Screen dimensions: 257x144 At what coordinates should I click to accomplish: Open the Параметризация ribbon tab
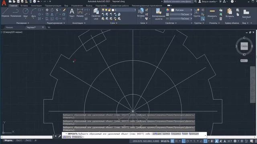[x=53, y=6]
